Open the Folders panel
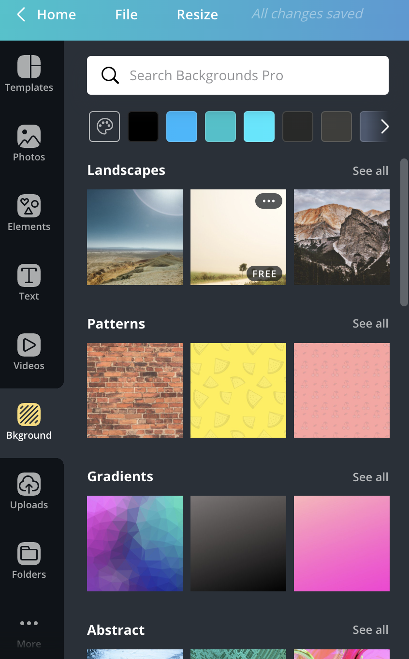Screen dimensions: 409x659 29,559
